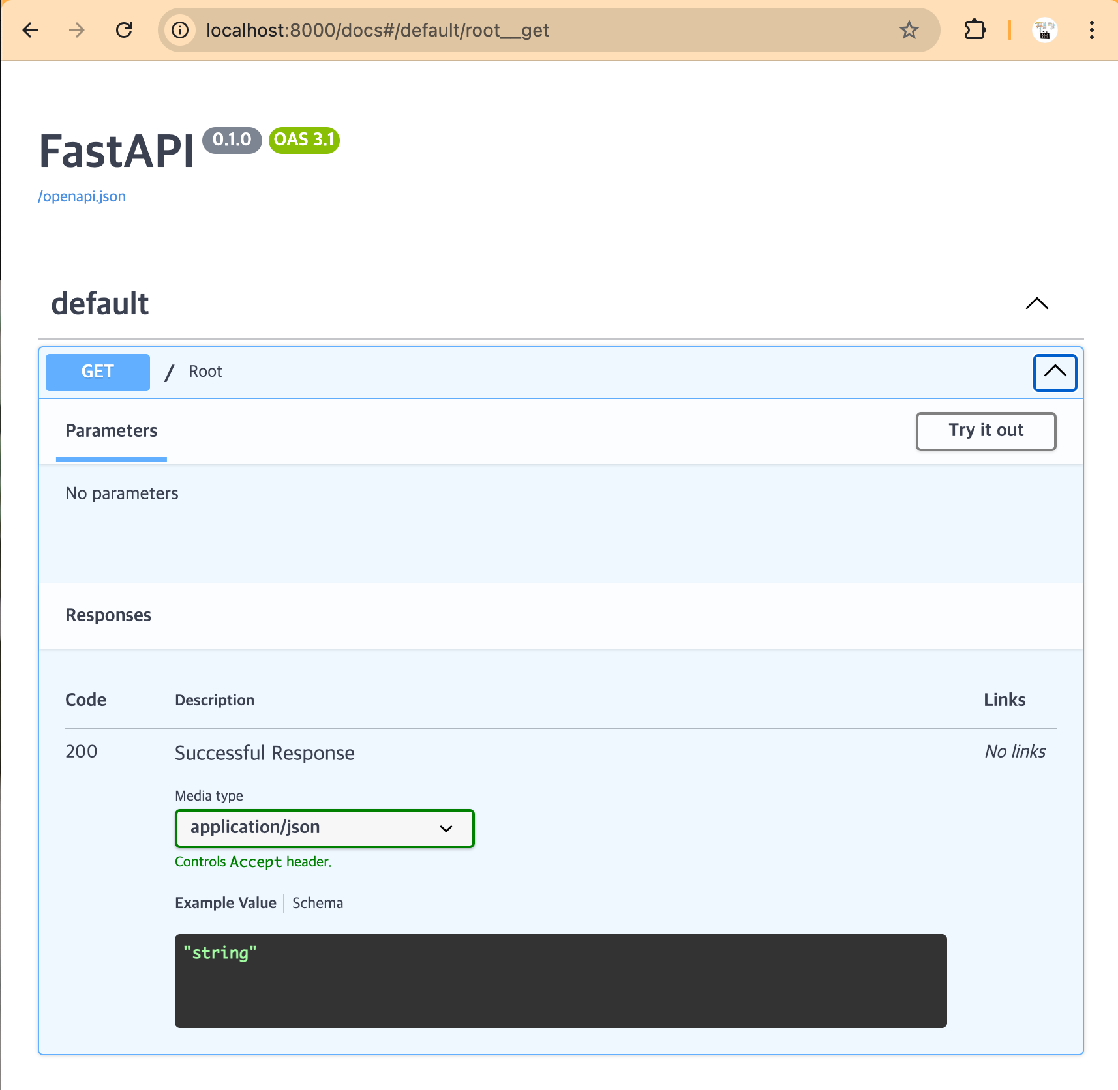View site information icon
1118x1090 pixels.
[x=180, y=30]
